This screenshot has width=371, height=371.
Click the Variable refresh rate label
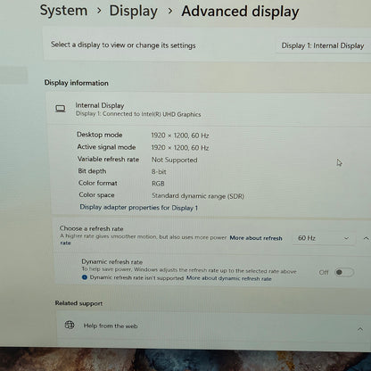pyautogui.click(x=108, y=160)
